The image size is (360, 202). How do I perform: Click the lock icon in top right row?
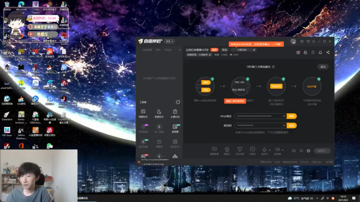[x=306, y=53]
